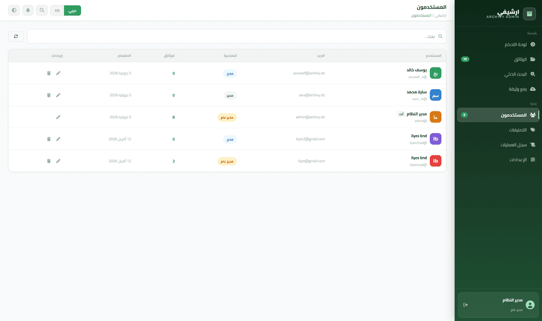
Task: Refresh the users table
Action: point(16,36)
